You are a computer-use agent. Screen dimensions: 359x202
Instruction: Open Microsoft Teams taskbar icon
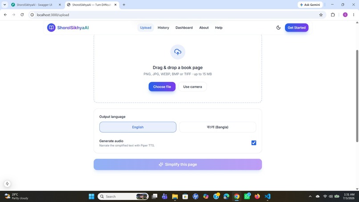pyautogui.click(x=165, y=197)
